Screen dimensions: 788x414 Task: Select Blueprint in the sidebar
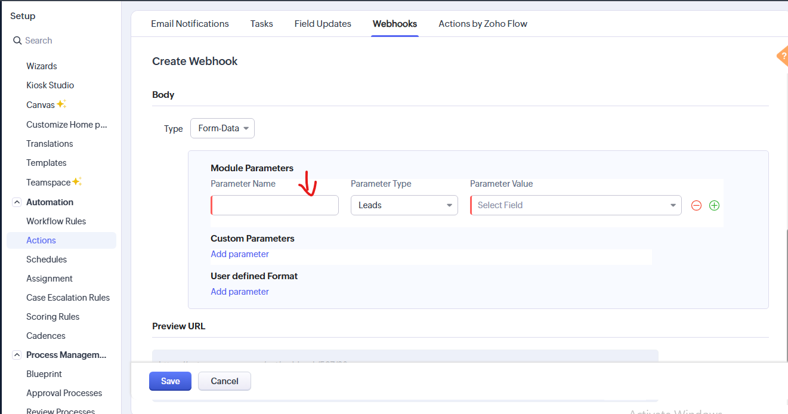(44, 374)
